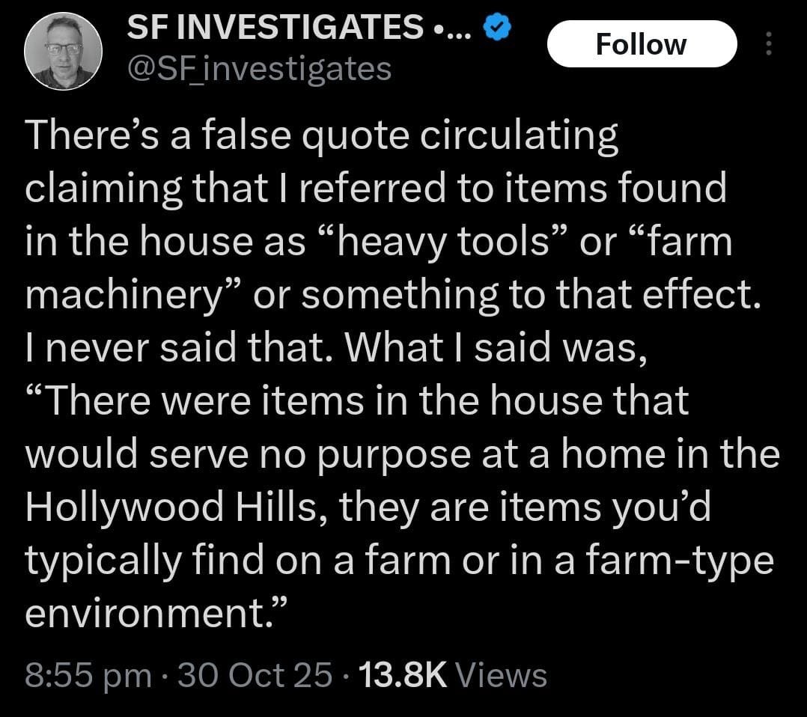Click the @SF_investigates handle text
Screen dimensions: 807x717
click(x=258, y=68)
